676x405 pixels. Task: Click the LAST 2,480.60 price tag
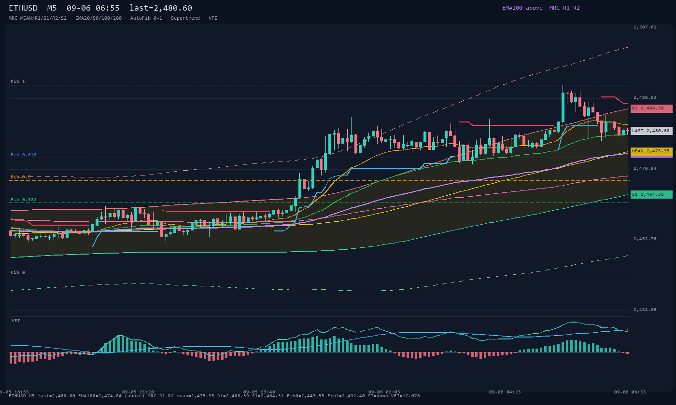(x=651, y=131)
